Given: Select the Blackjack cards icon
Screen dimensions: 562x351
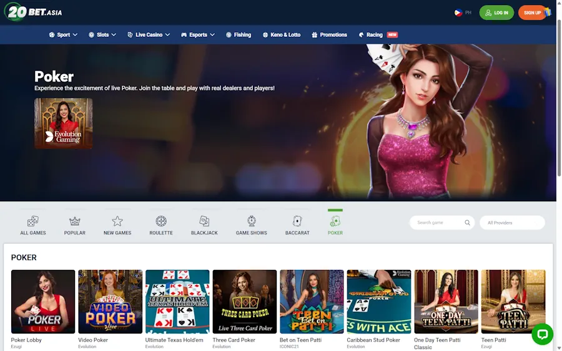Looking at the screenshot, I should pos(204,221).
